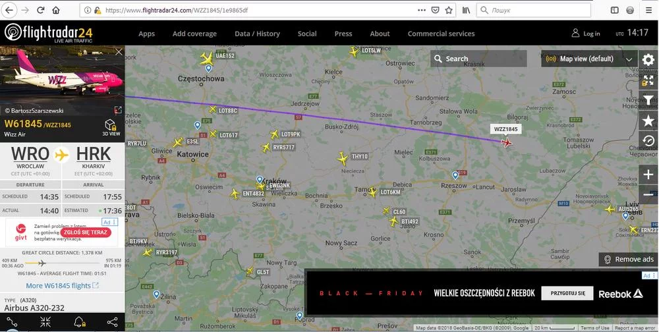This screenshot has height=332, width=659.
Task: Open the browser library icon
Action: [466, 10]
